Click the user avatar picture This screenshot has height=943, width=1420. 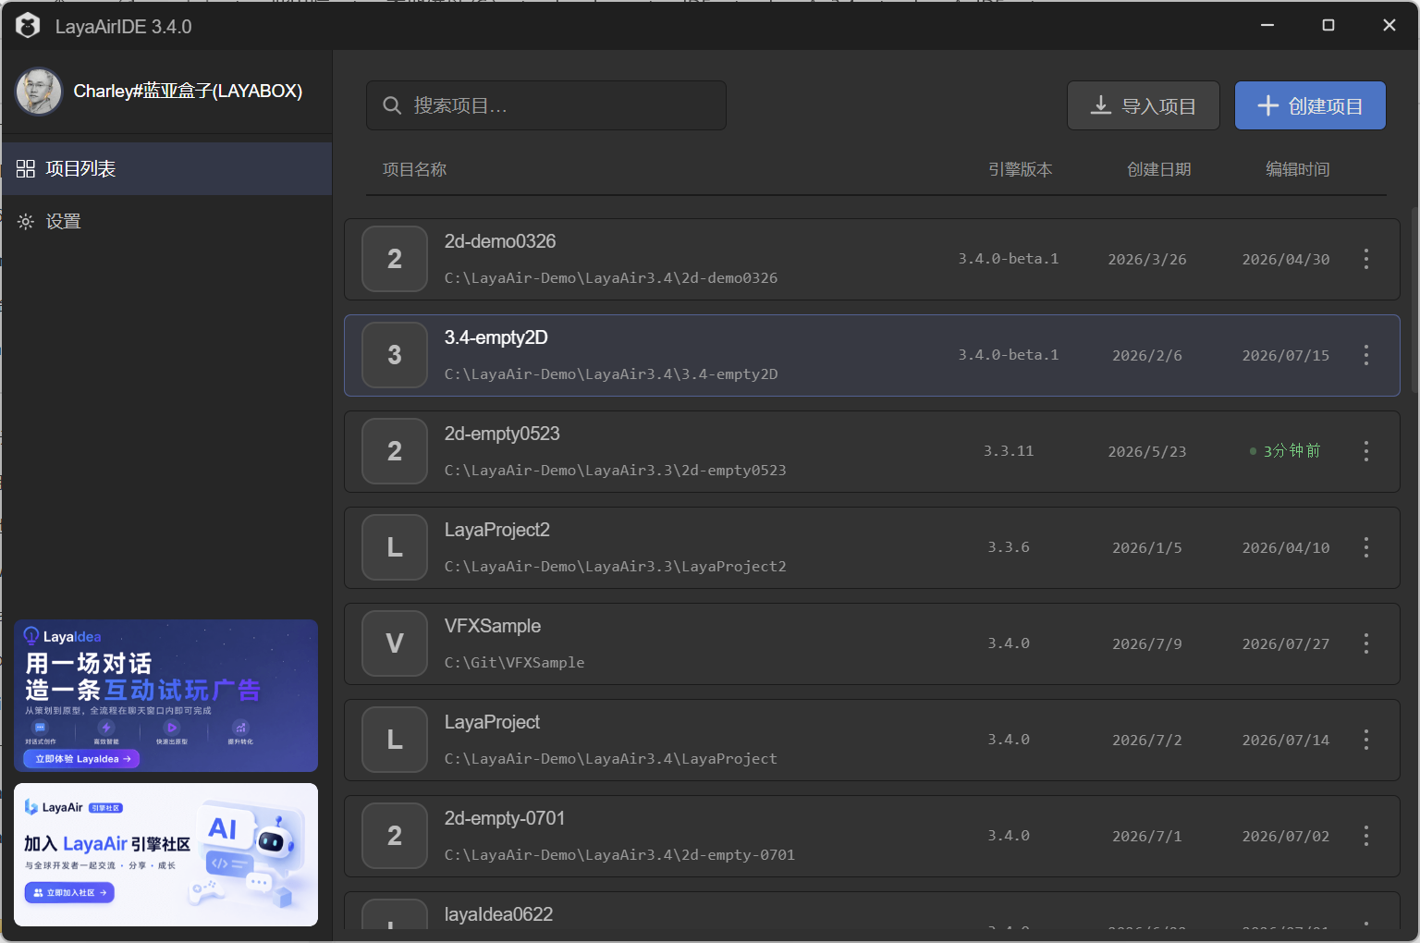(39, 92)
